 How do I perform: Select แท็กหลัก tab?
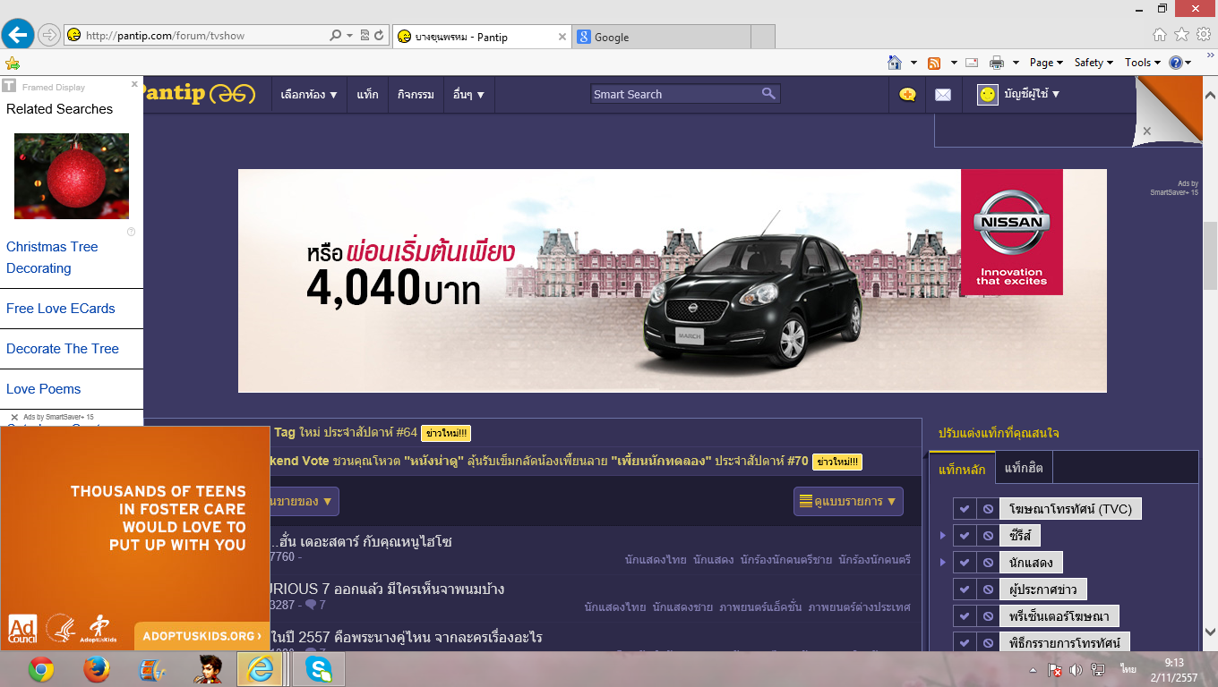coord(962,469)
